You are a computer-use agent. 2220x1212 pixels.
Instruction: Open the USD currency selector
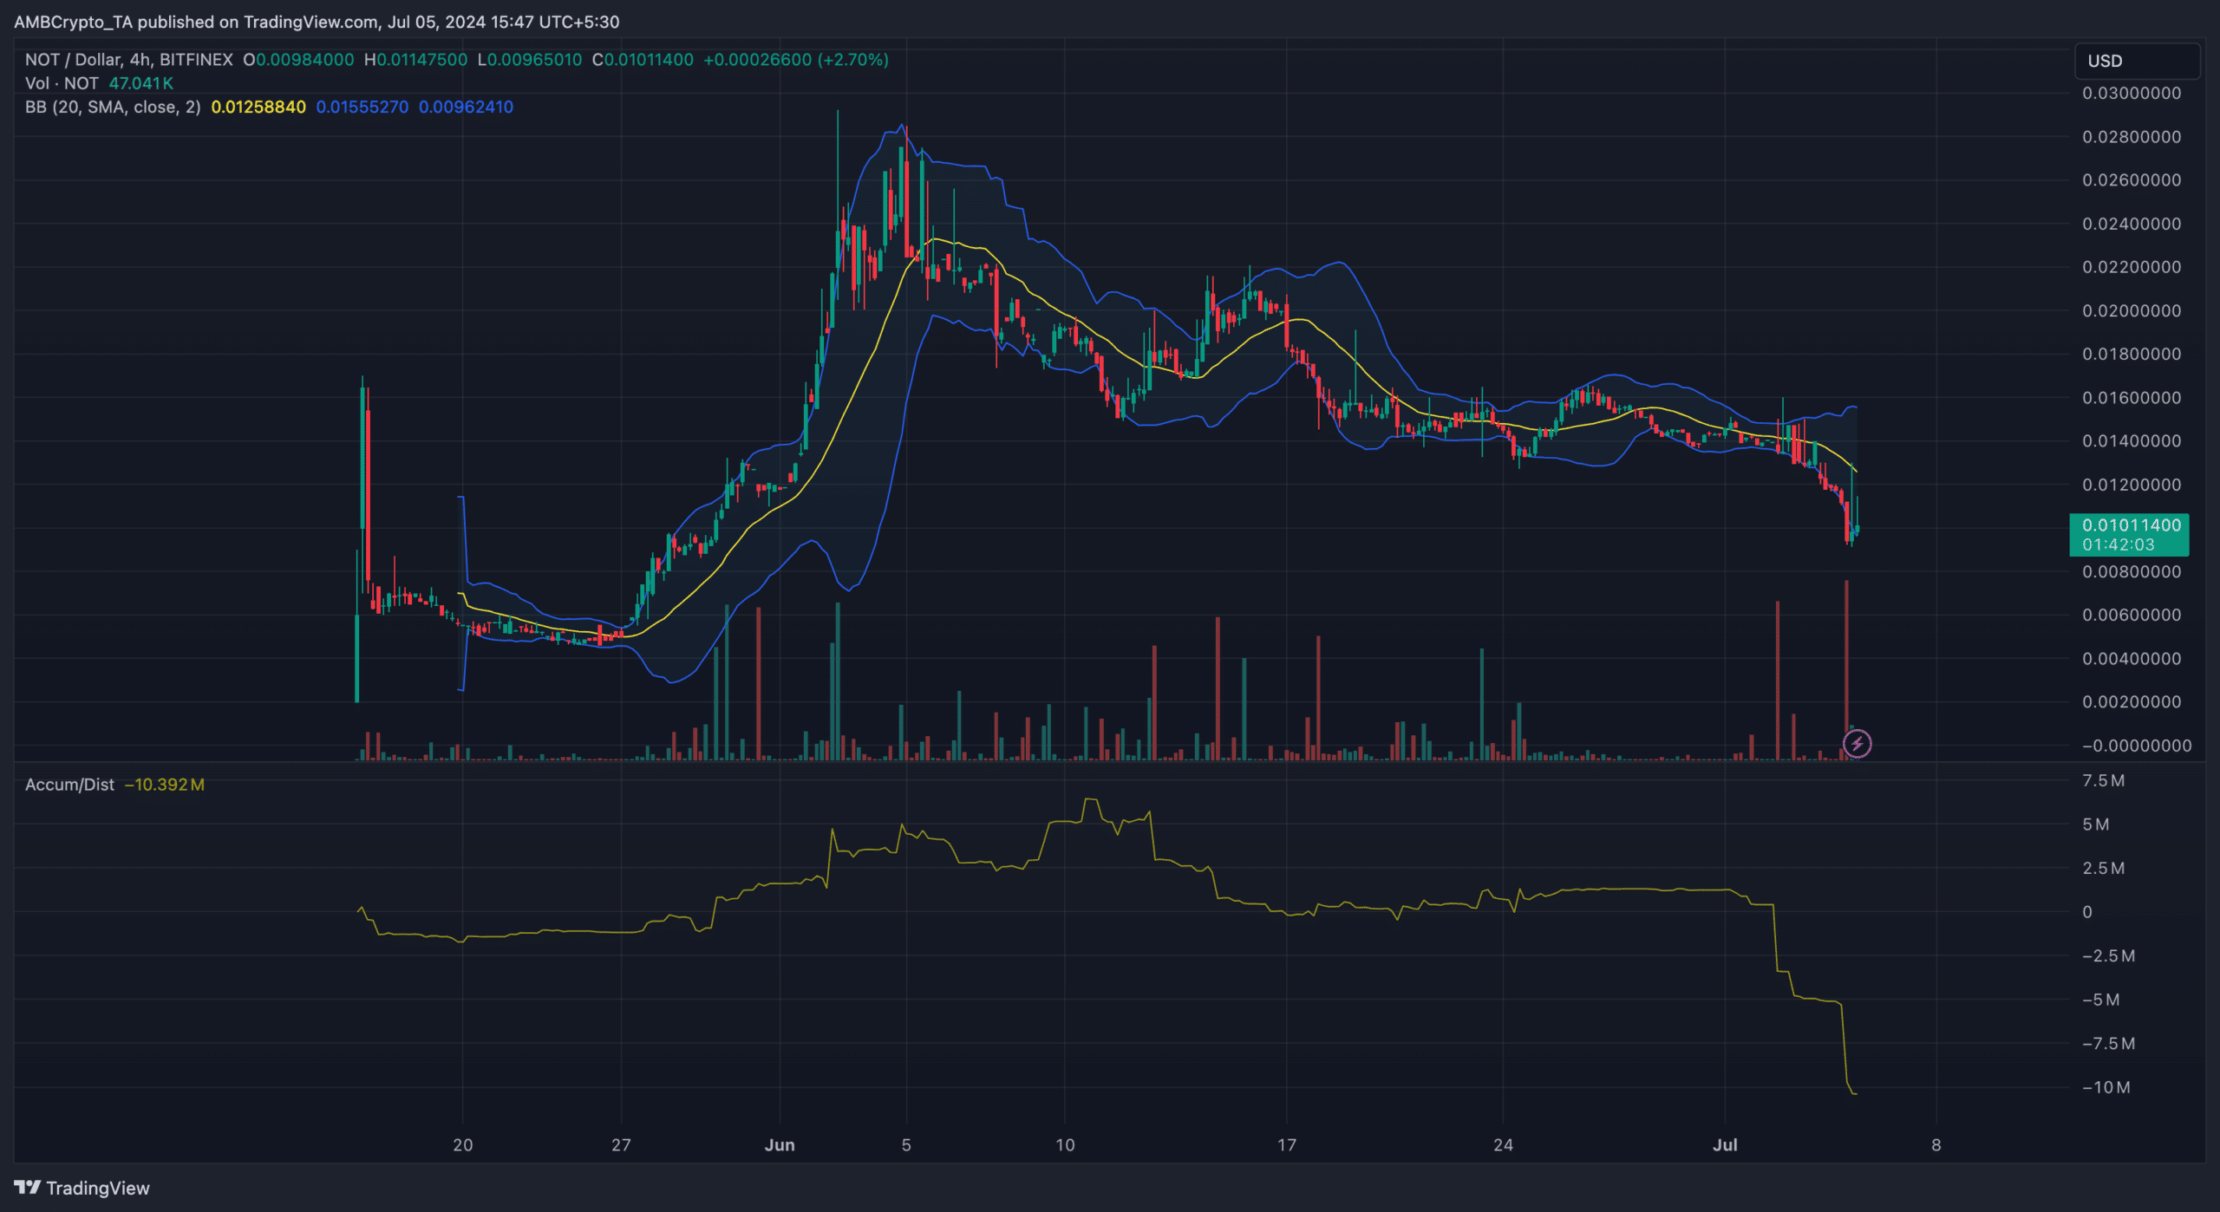click(2137, 61)
